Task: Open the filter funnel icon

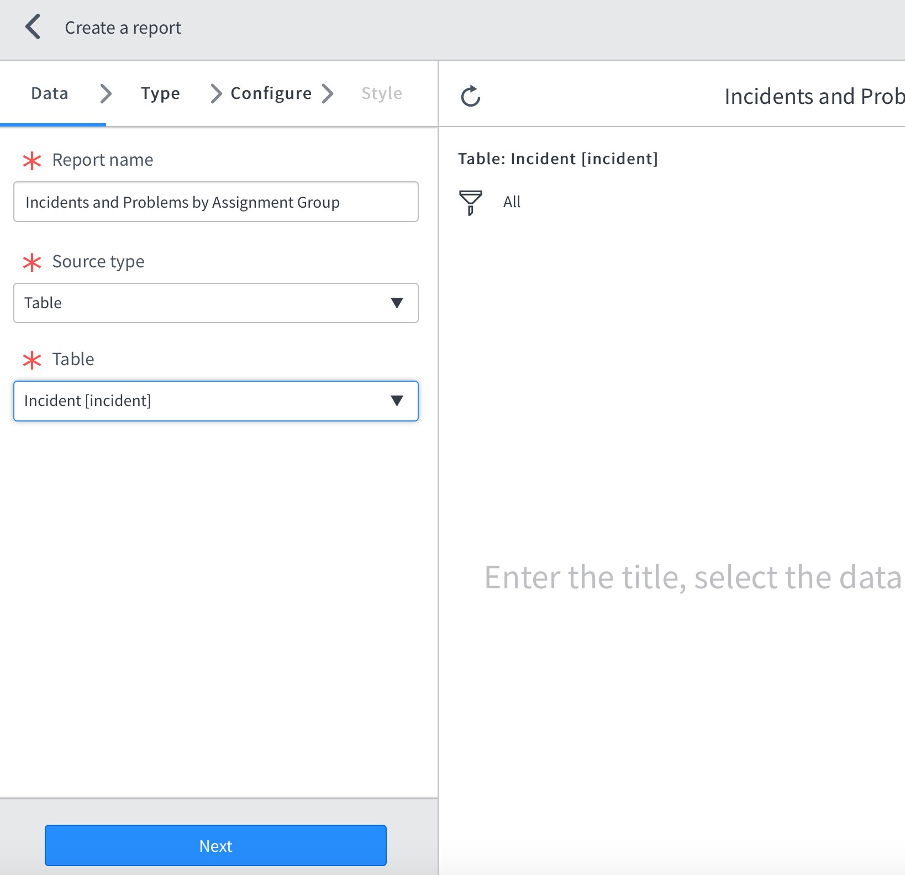Action: pos(470,202)
